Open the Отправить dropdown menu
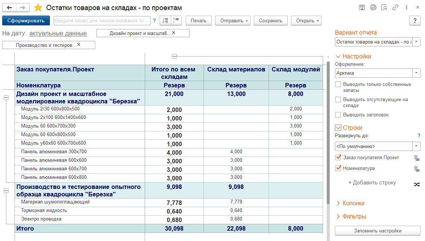Image resolution: width=425 pixels, height=241 pixels. [x=233, y=21]
